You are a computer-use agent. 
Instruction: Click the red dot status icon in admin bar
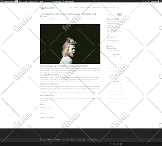38,1
